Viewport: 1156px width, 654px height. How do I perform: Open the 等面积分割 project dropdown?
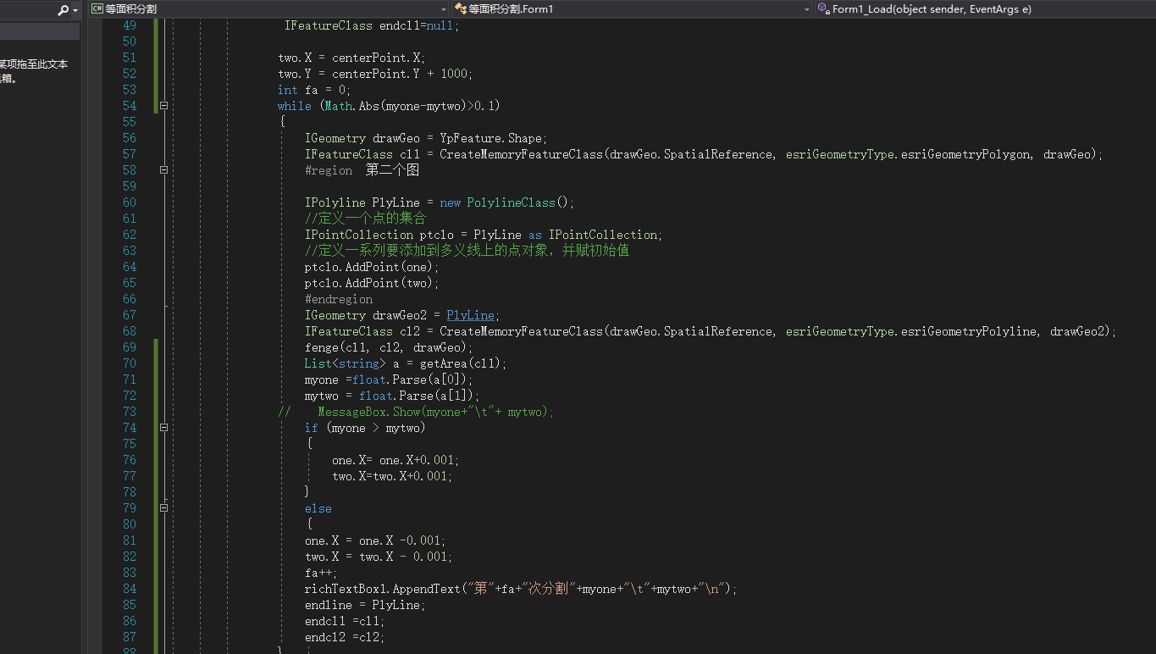click(444, 9)
